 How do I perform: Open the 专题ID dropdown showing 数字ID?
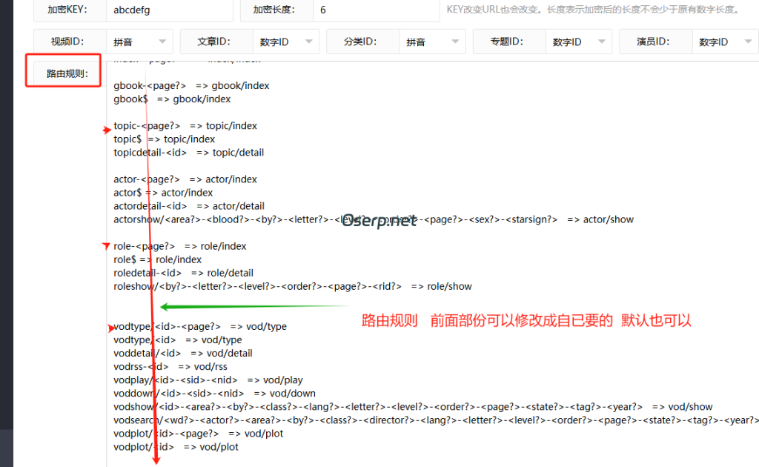point(574,42)
